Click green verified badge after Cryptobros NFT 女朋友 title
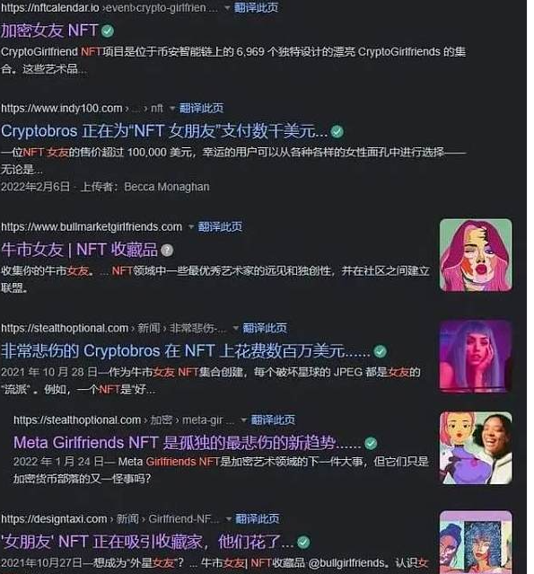This screenshot has width=534, height=574. pyautogui.click(x=337, y=132)
